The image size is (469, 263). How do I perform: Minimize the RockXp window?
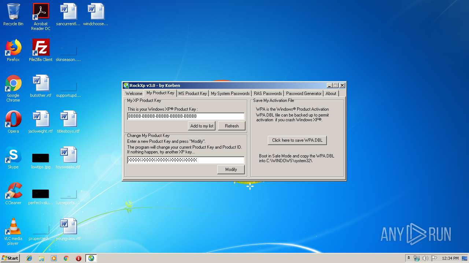click(329, 85)
